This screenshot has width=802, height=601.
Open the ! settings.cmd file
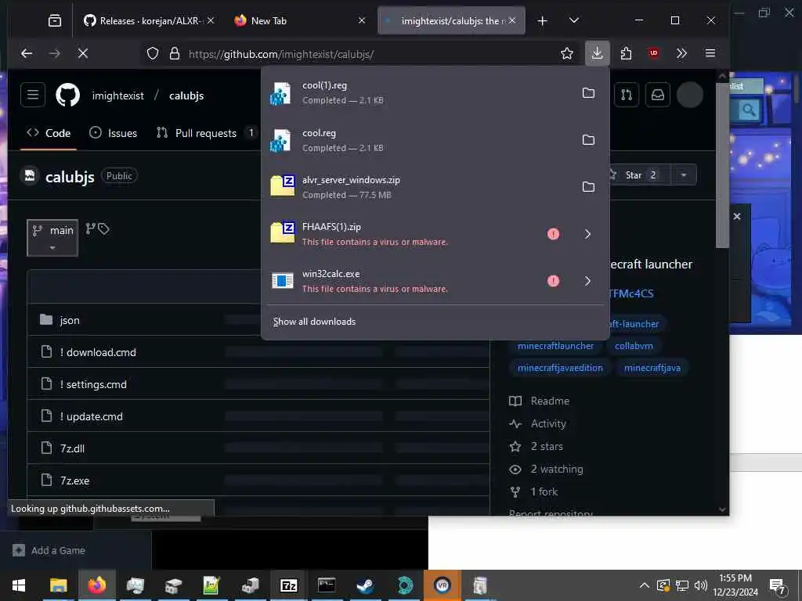pyautogui.click(x=93, y=384)
